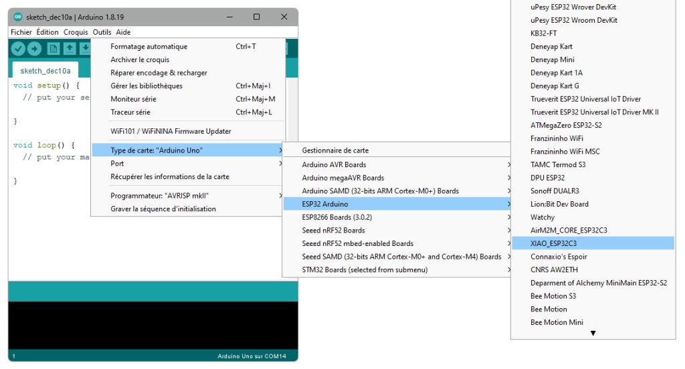This screenshot has height=369, width=685.
Task: Open the Fichier menu
Action: [21, 32]
